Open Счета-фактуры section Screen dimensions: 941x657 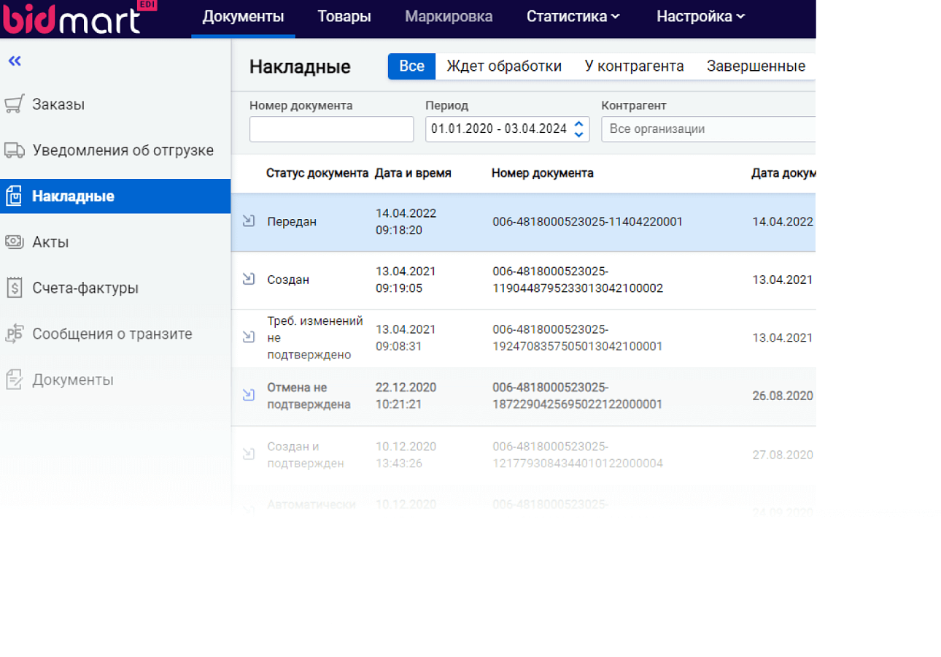pyautogui.click(x=85, y=288)
